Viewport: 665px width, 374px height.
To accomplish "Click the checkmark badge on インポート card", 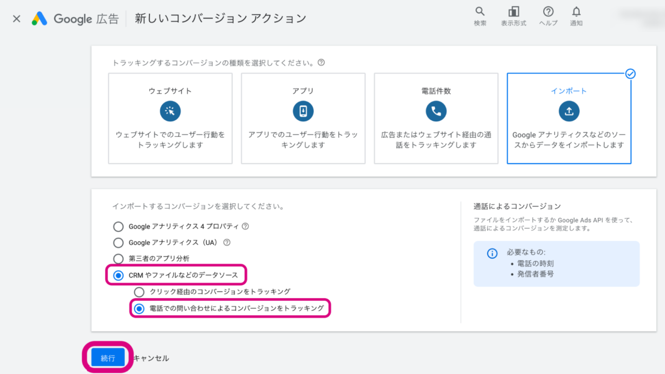I will 630,74.
